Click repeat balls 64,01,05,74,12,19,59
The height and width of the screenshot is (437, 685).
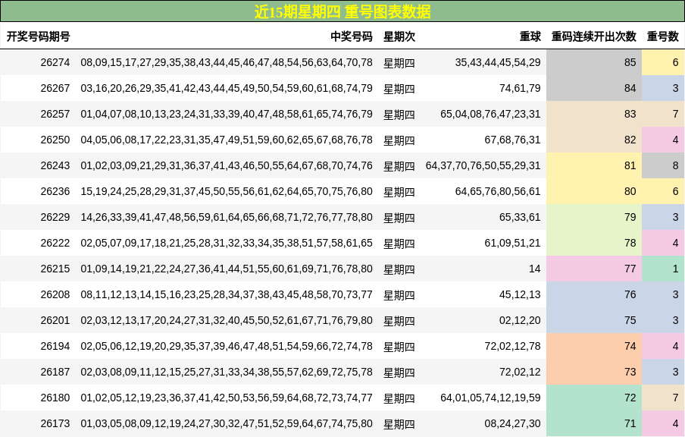coord(490,398)
